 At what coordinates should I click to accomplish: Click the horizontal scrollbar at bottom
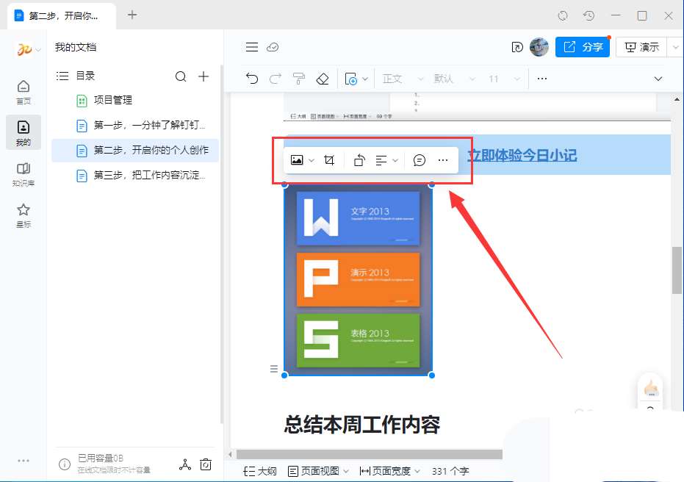[x=369, y=455]
